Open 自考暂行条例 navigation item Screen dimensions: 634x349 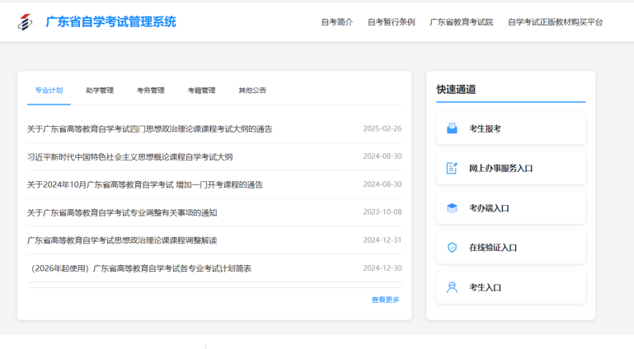(391, 22)
